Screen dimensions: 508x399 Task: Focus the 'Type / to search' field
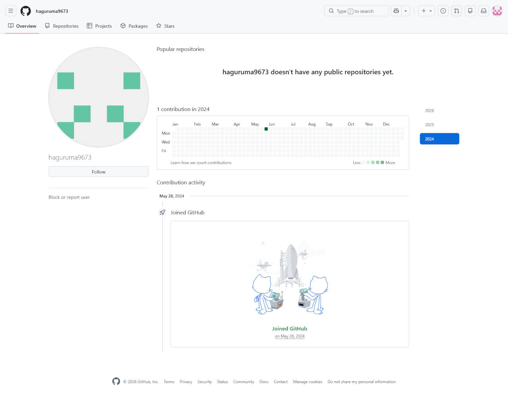[x=356, y=11]
